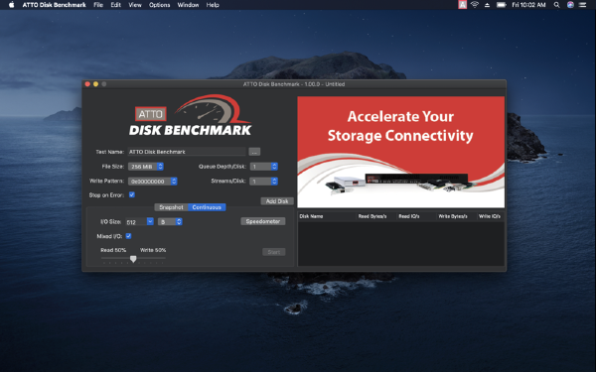Click the Add Disk button
This screenshot has height=372, width=596.
pos(277,201)
